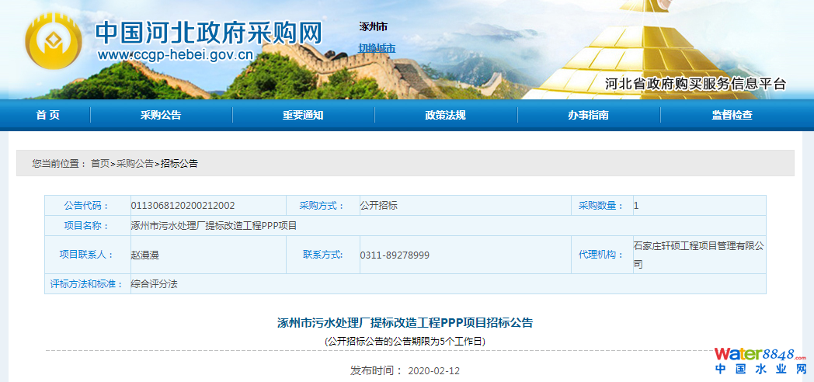Click the agency name 石家庄轩硕工程项目管理有限公司
Screen dimensions: 814x382
click(698, 255)
